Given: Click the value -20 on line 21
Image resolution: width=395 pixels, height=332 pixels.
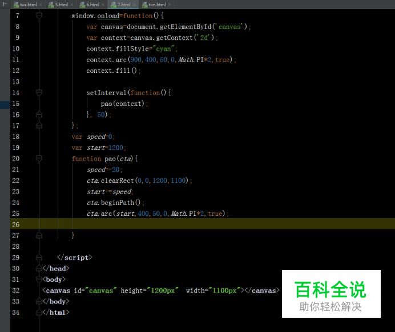Looking at the screenshot, I should (114, 170).
